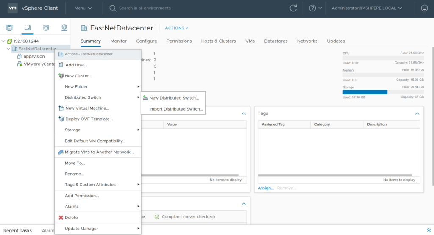Collapse the FastNetDatacenter tree node
This screenshot has height=235, width=434.
coord(8,49)
